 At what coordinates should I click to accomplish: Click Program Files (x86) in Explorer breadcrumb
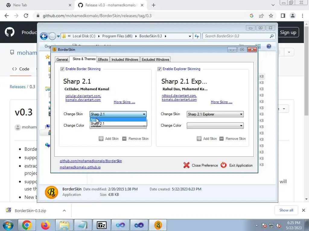click(117, 36)
